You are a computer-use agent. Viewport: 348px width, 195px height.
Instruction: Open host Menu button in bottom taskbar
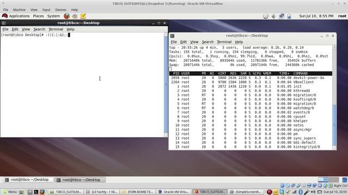point(10,192)
